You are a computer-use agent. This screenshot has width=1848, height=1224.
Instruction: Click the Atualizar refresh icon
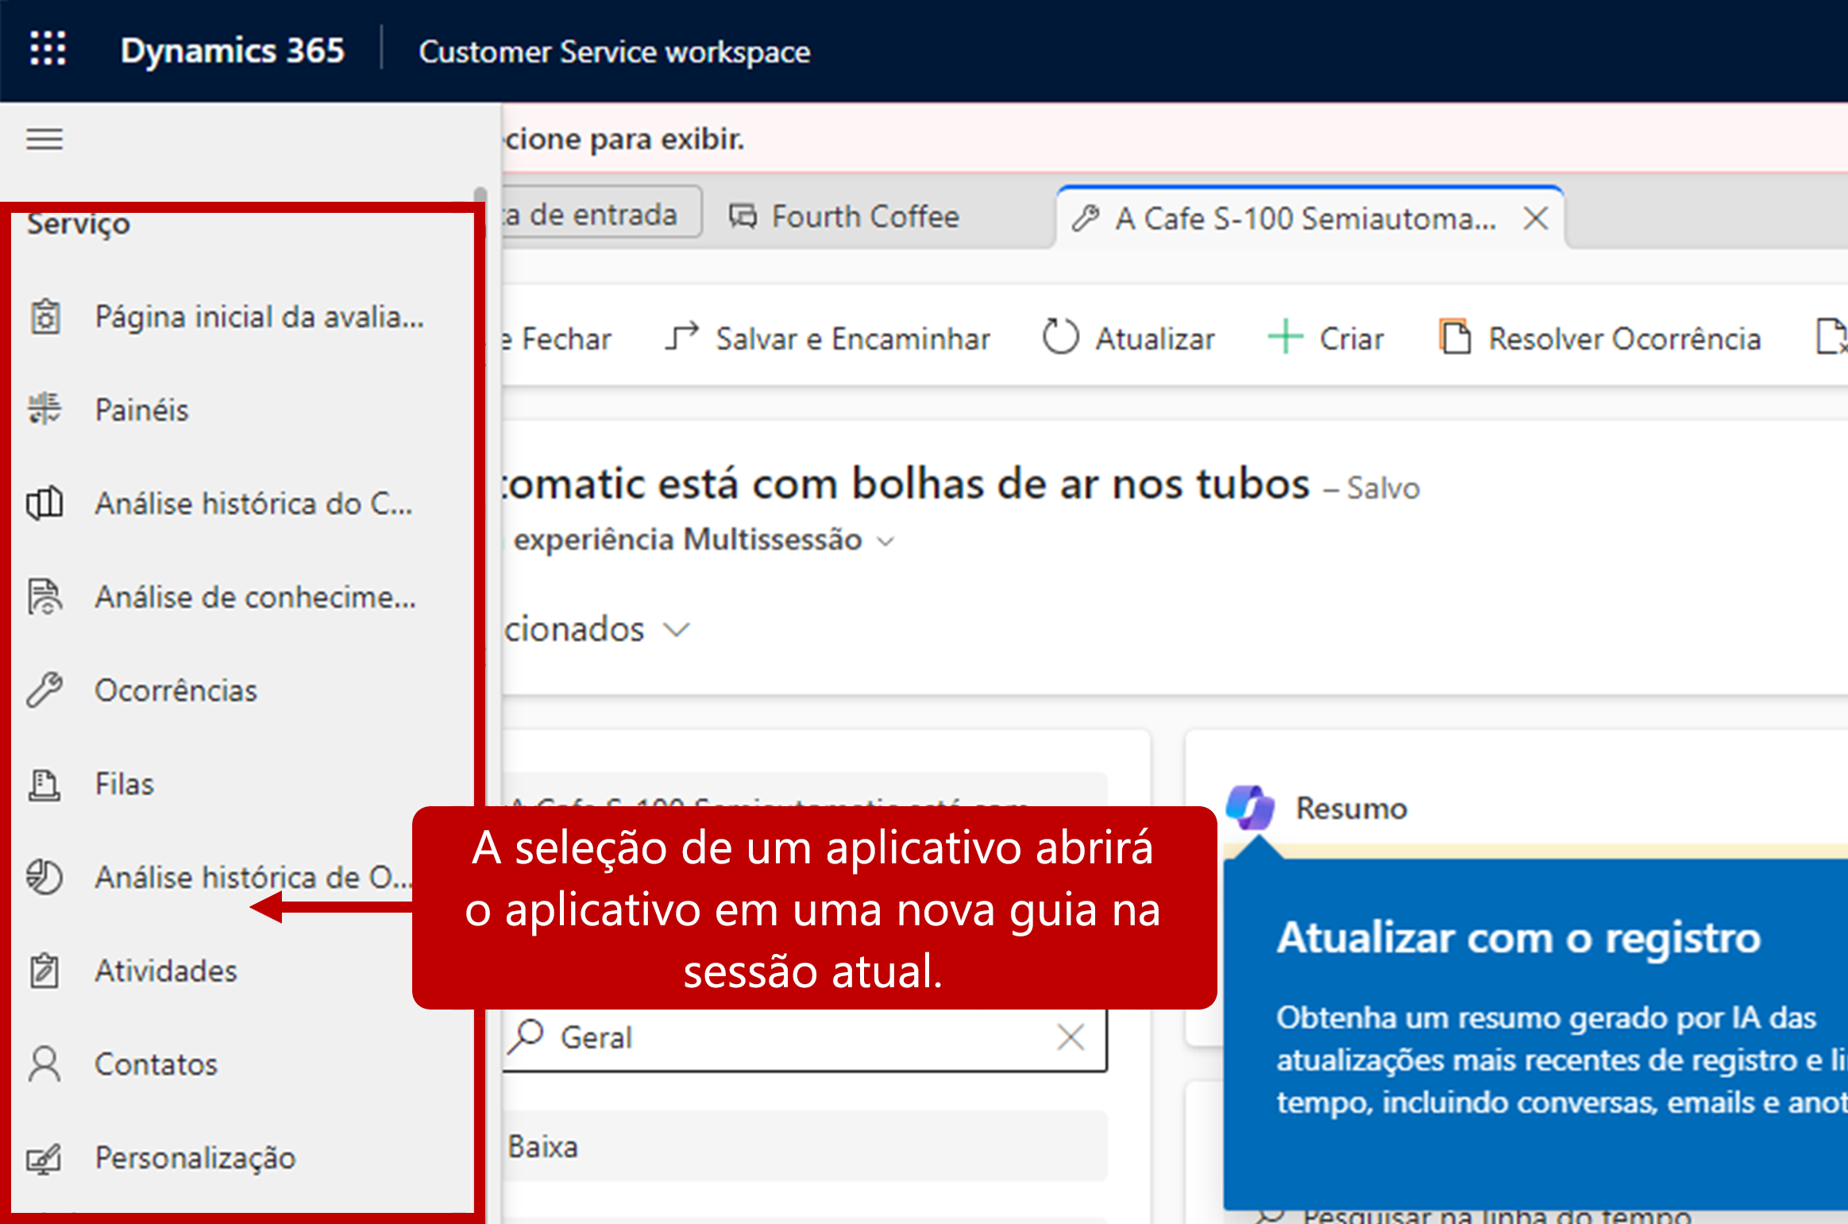click(x=1061, y=337)
